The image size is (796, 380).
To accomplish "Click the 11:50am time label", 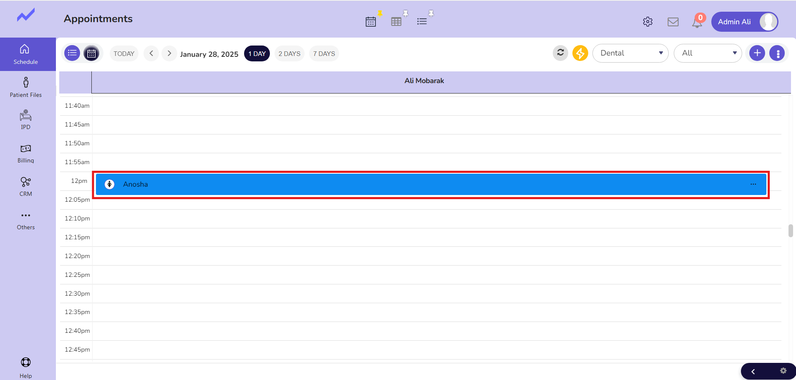I will coord(77,143).
